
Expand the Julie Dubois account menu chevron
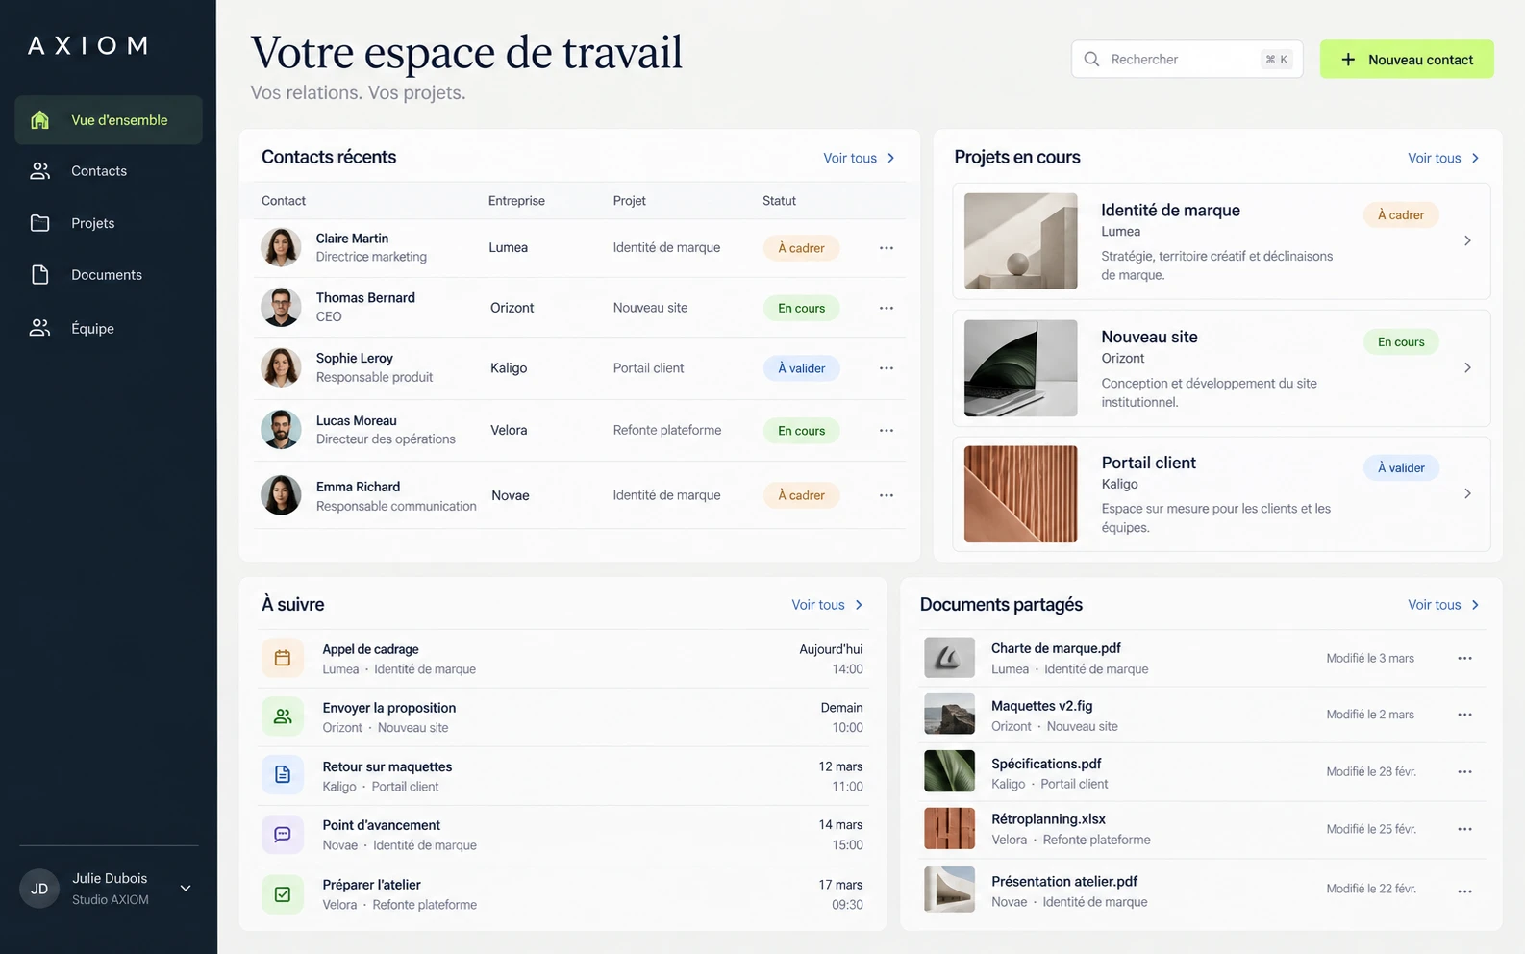(186, 888)
